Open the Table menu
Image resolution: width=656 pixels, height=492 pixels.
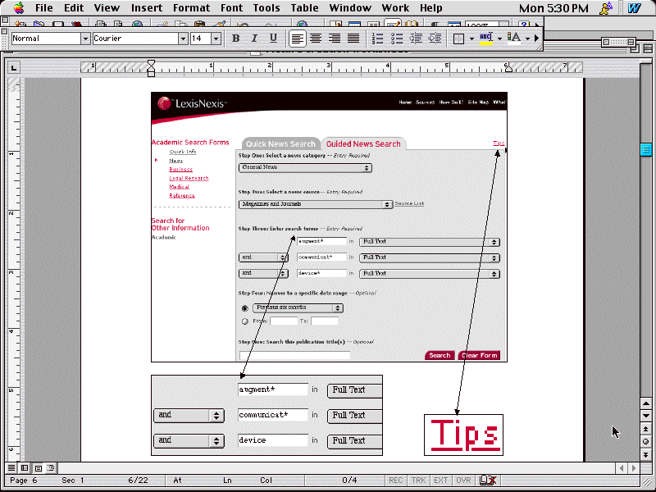coord(304,8)
